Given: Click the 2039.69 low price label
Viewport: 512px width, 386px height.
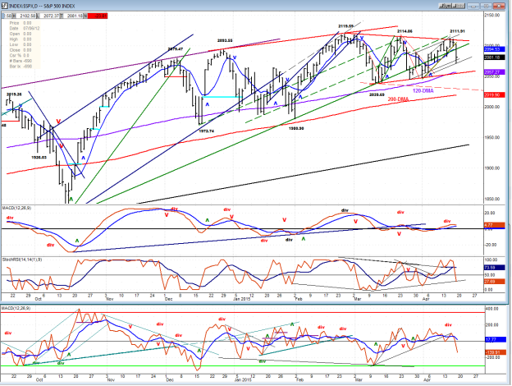Looking at the screenshot, I should (377, 94).
